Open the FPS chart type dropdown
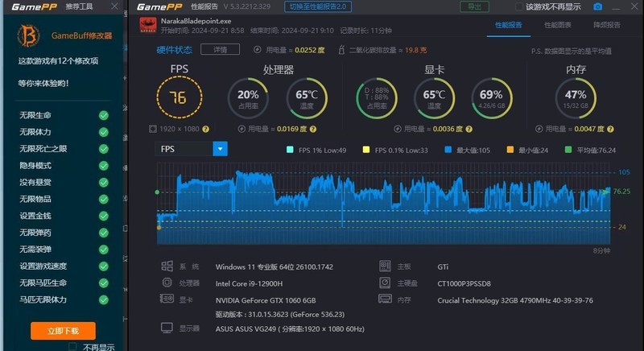Screen dimensions: 644x351 pyautogui.click(x=220, y=149)
